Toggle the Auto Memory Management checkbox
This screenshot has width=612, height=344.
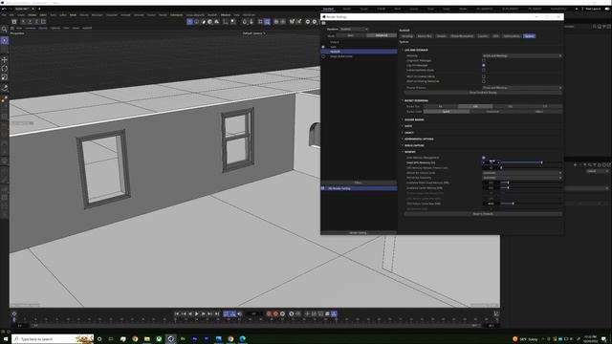(x=484, y=158)
